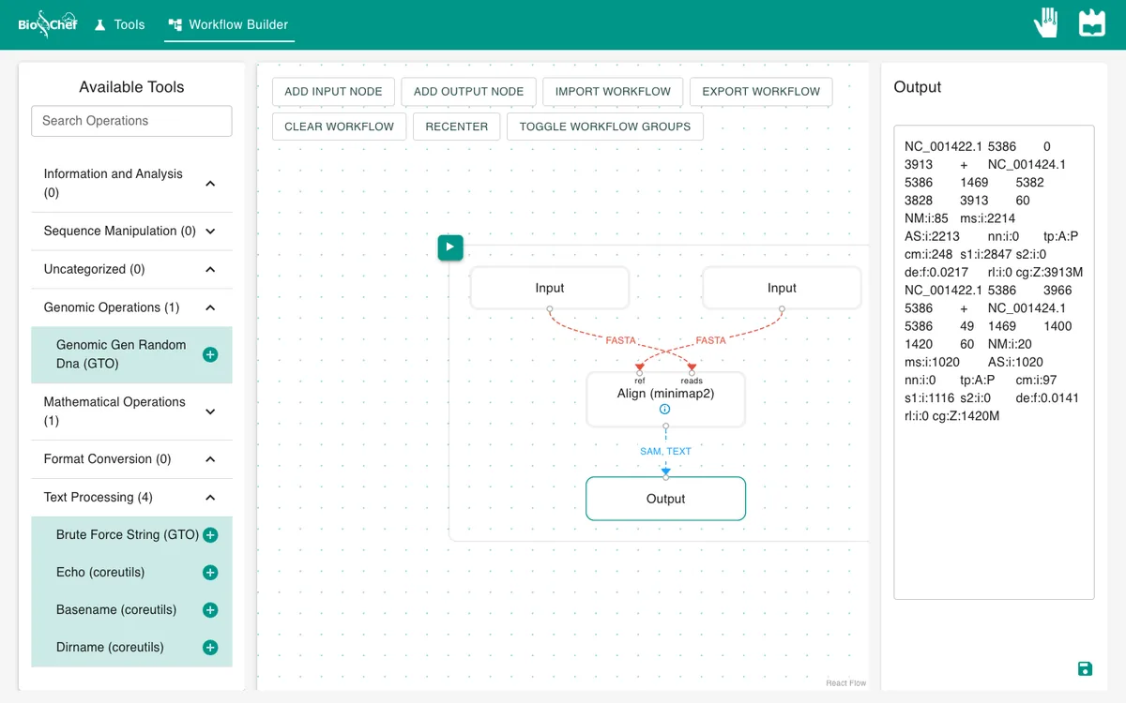Open info icon on Align (minimap2) node

pos(665,410)
